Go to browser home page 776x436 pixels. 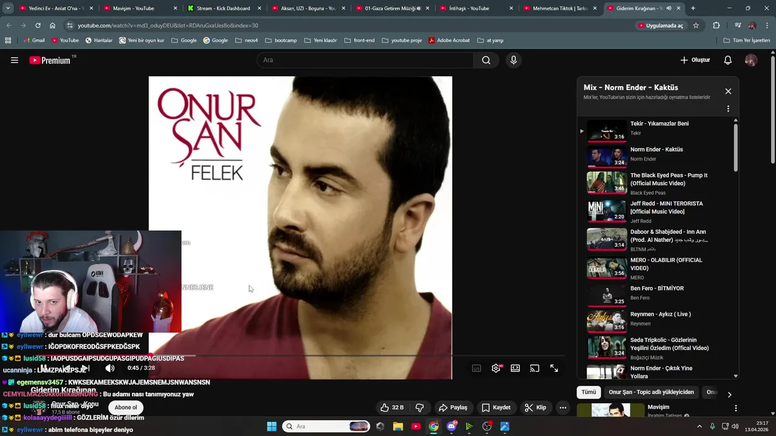pyautogui.click(x=53, y=25)
